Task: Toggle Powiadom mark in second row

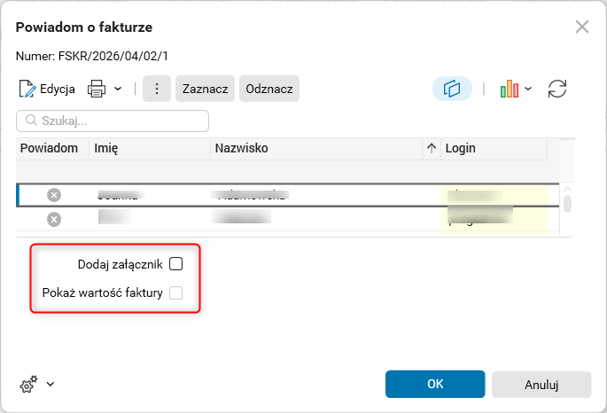Action: tap(54, 220)
